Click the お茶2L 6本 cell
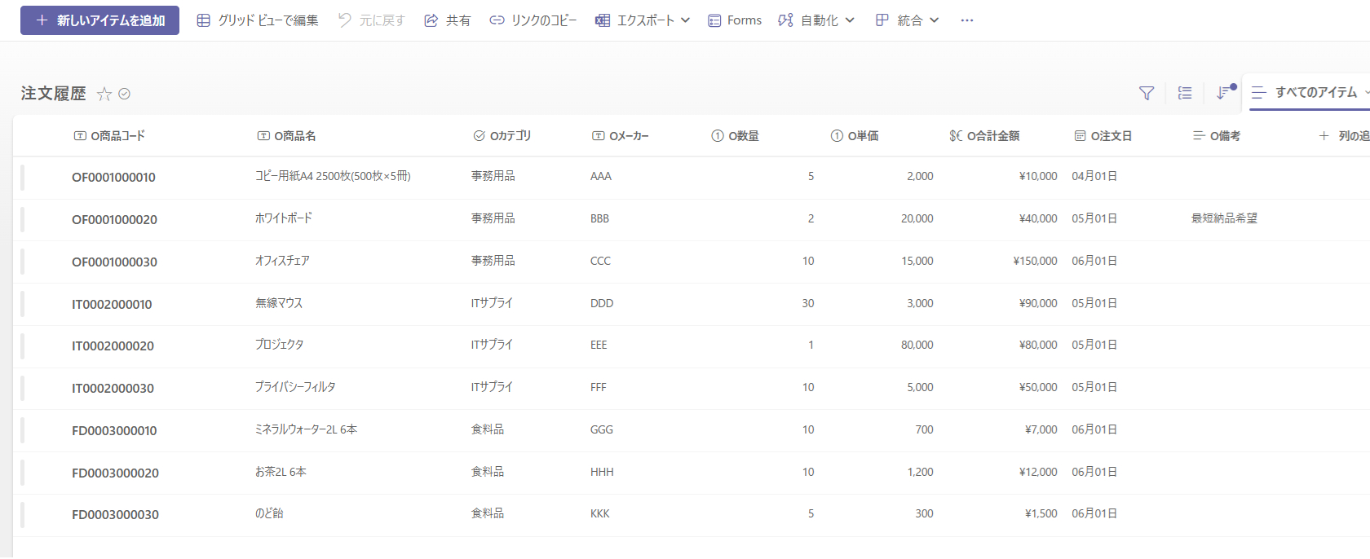 coord(281,472)
